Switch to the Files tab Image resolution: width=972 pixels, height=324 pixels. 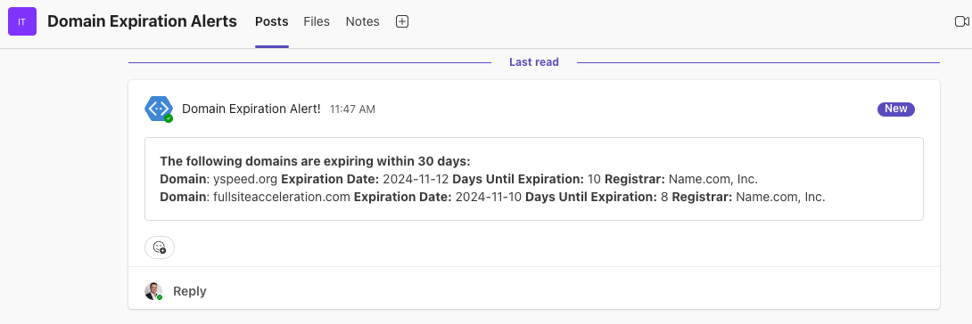click(x=317, y=21)
